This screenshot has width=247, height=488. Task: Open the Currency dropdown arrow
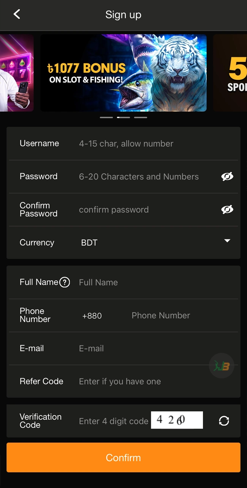[x=227, y=241]
